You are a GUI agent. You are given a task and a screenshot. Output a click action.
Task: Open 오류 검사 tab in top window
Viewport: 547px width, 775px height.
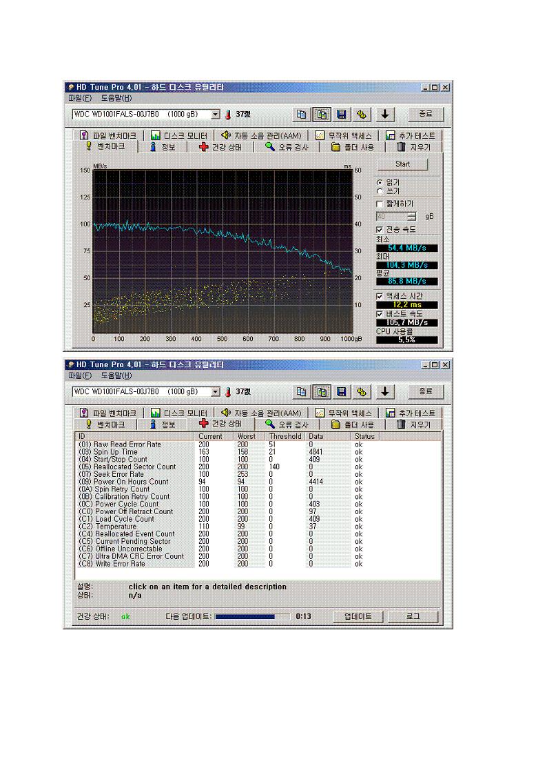[287, 147]
